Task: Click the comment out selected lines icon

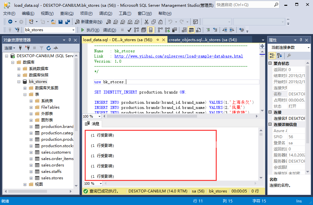Action: coord(208,30)
